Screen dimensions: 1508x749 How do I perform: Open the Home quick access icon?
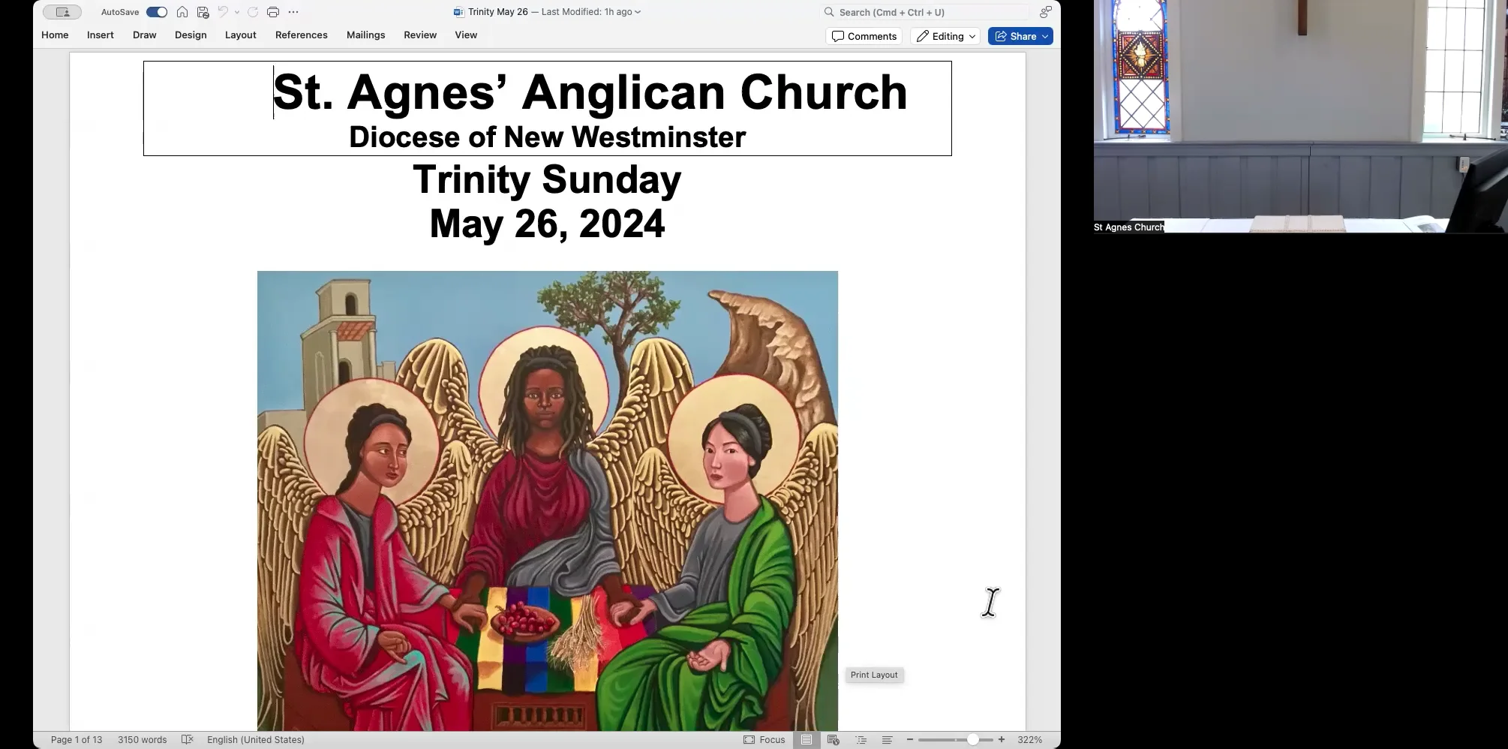182,12
